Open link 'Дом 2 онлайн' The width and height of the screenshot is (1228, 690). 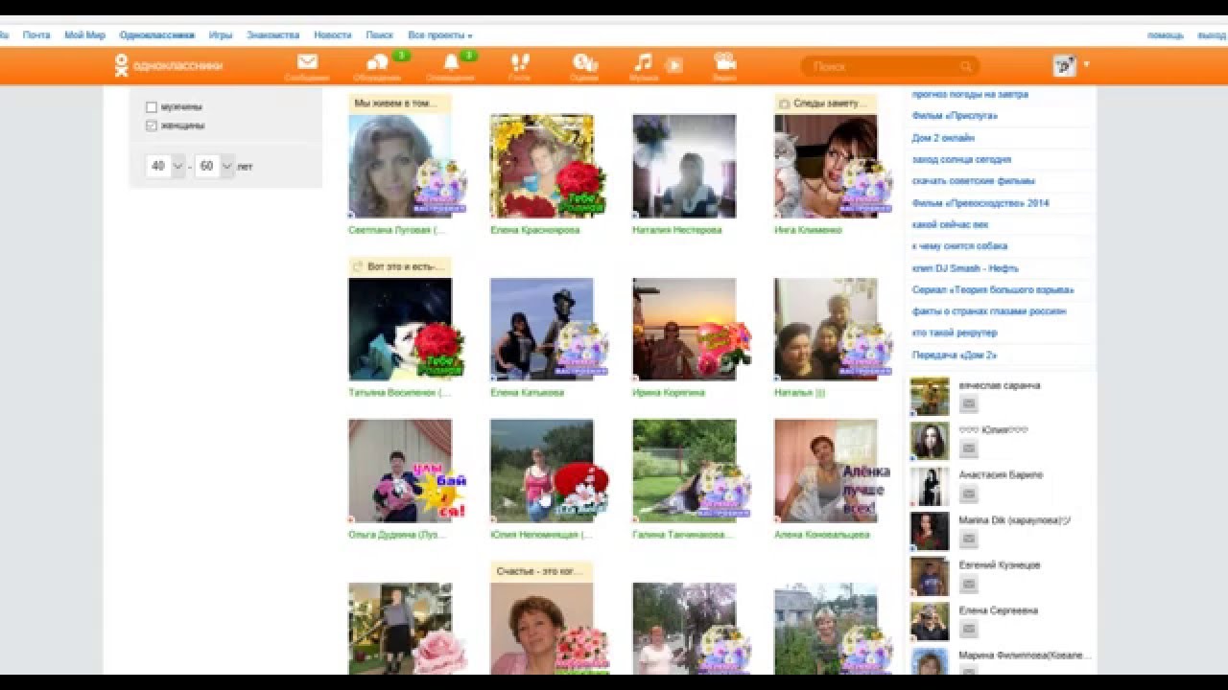tap(944, 138)
